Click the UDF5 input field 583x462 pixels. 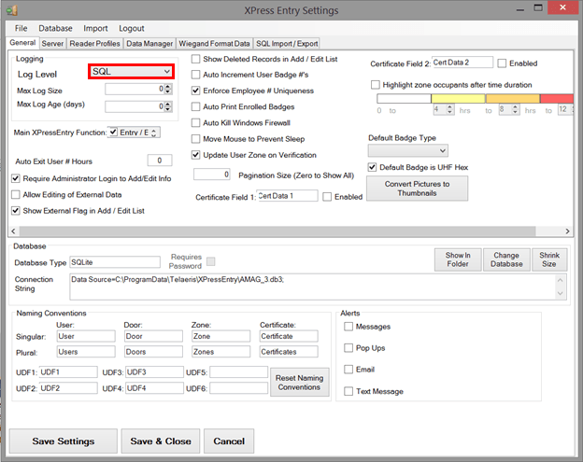238,372
